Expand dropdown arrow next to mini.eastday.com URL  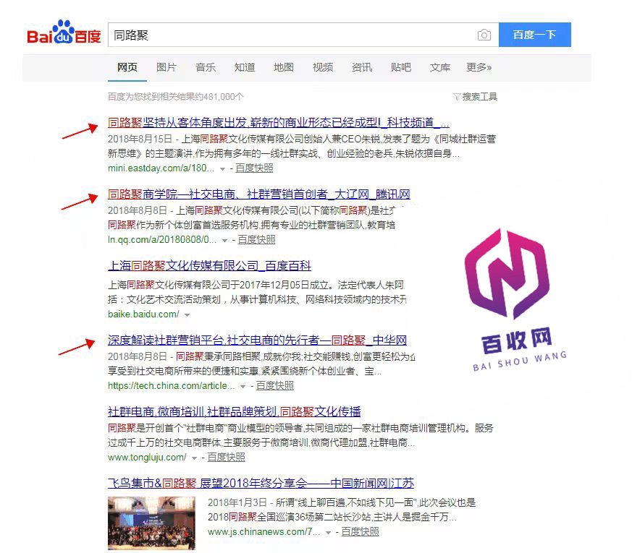coord(222,169)
